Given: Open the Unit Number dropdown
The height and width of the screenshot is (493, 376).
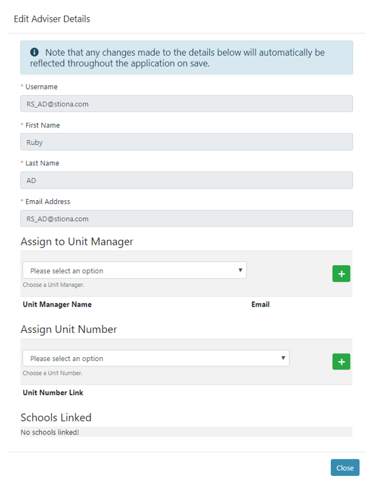Looking at the screenshot, I should pyautogui.click(x=156, y=358).
